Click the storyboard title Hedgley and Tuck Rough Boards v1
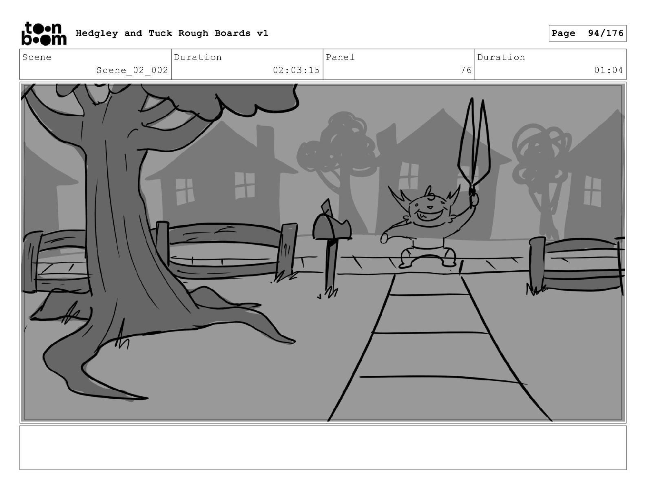Screen dimensions: 646x499 click(172, 33)
